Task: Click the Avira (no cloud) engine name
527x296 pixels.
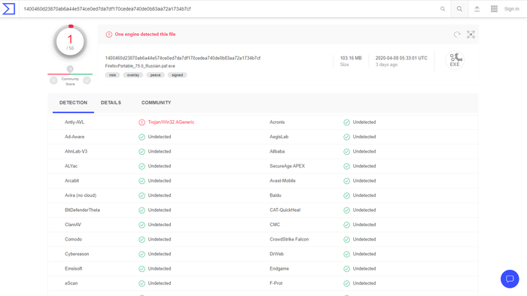Action: pyautogui.click(x=81, y=195)
